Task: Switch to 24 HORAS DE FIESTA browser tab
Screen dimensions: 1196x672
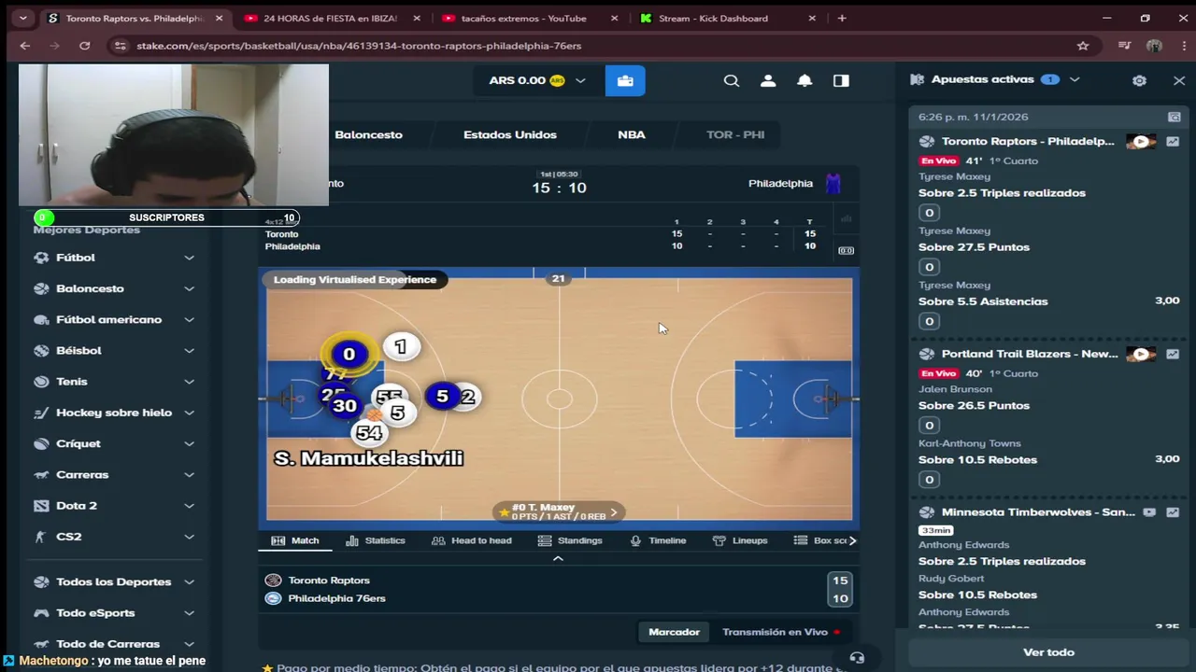Action: tap(330, 18)
